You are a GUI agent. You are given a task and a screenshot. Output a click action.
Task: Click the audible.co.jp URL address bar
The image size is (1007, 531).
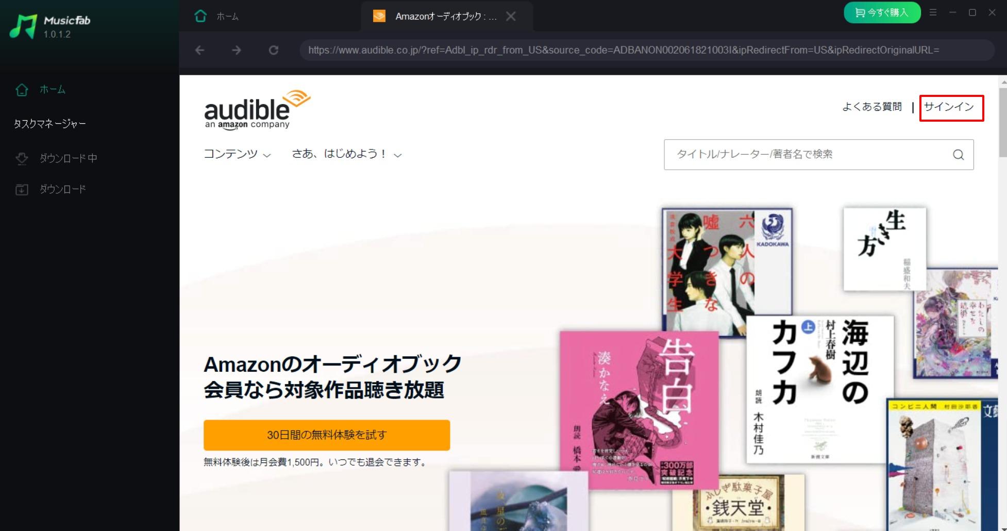click(647, 50)
